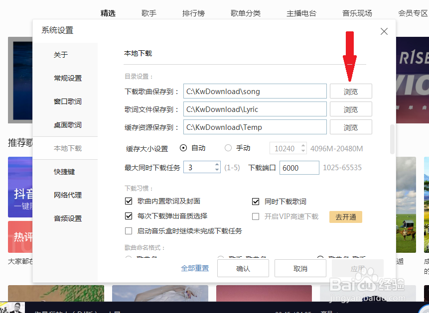The image size is (429, 313).
Task: Uncheck 同时下载歌词 option
Action: coord(256,202)
